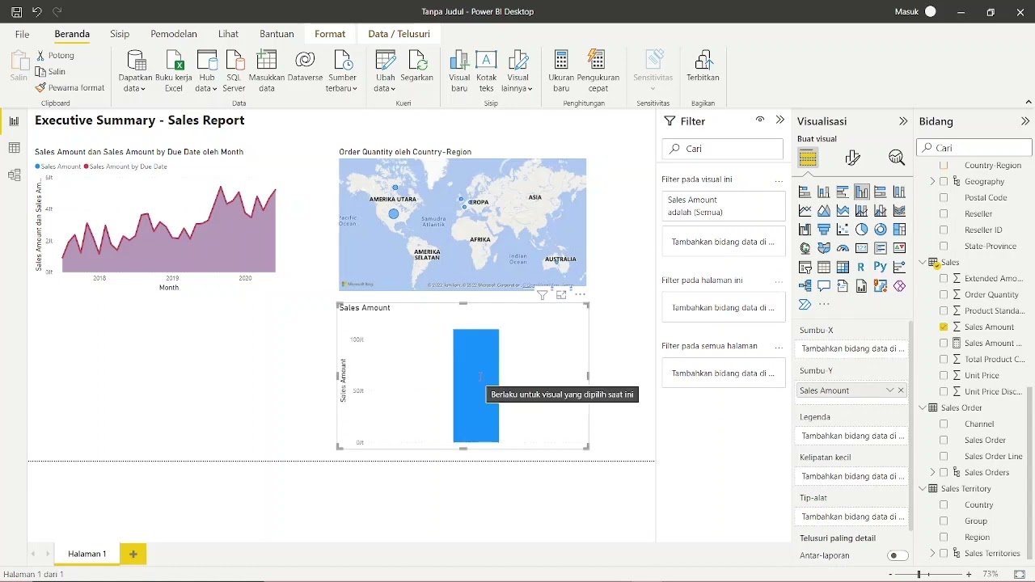Switch to Data table view in sidebar

pyautogui.click(x=14, y=148)
